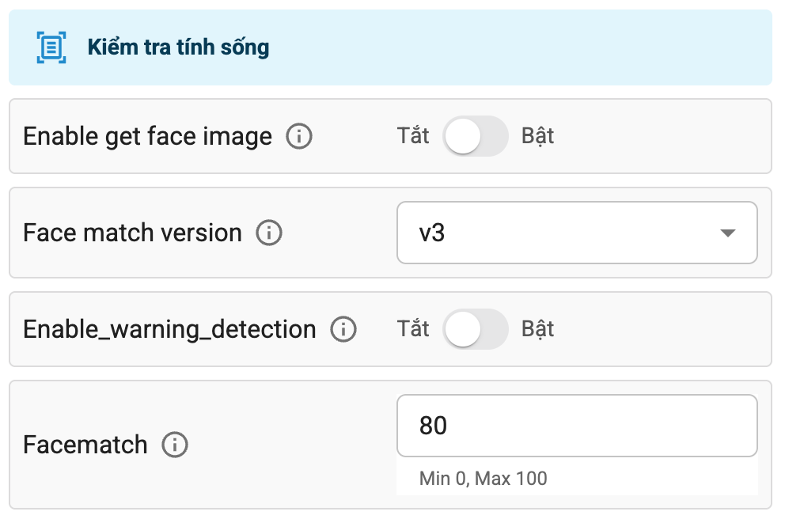Viewport: 785px width, 519px height.
Task: Click "Bật" label for Enable_warning_detection
Action: (537, 329)
